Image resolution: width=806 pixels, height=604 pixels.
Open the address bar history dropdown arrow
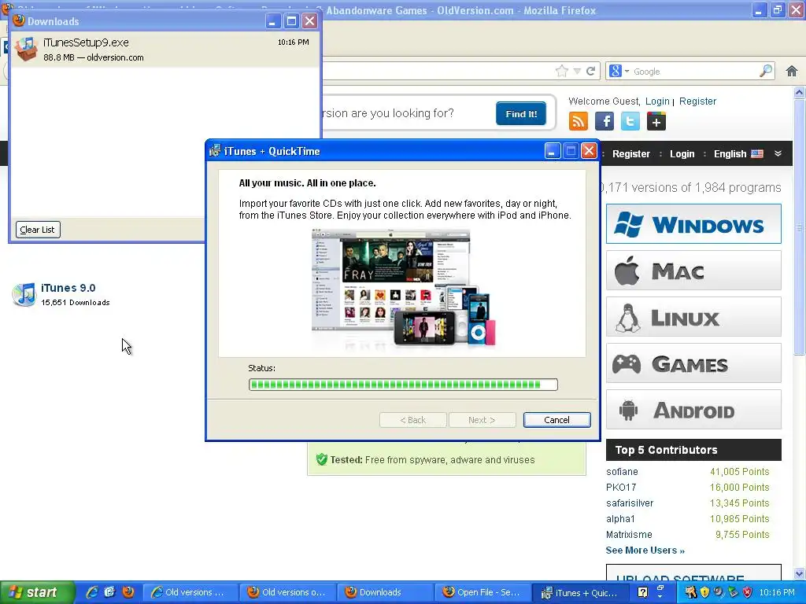[x=577, y=72]
